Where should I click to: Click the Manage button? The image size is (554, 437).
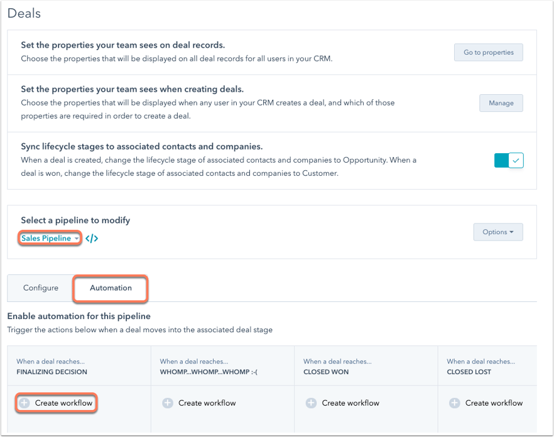[x=501, y=103]
